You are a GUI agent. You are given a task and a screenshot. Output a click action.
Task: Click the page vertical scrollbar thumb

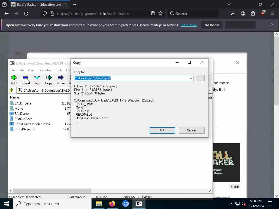click(x=277, y=71)
